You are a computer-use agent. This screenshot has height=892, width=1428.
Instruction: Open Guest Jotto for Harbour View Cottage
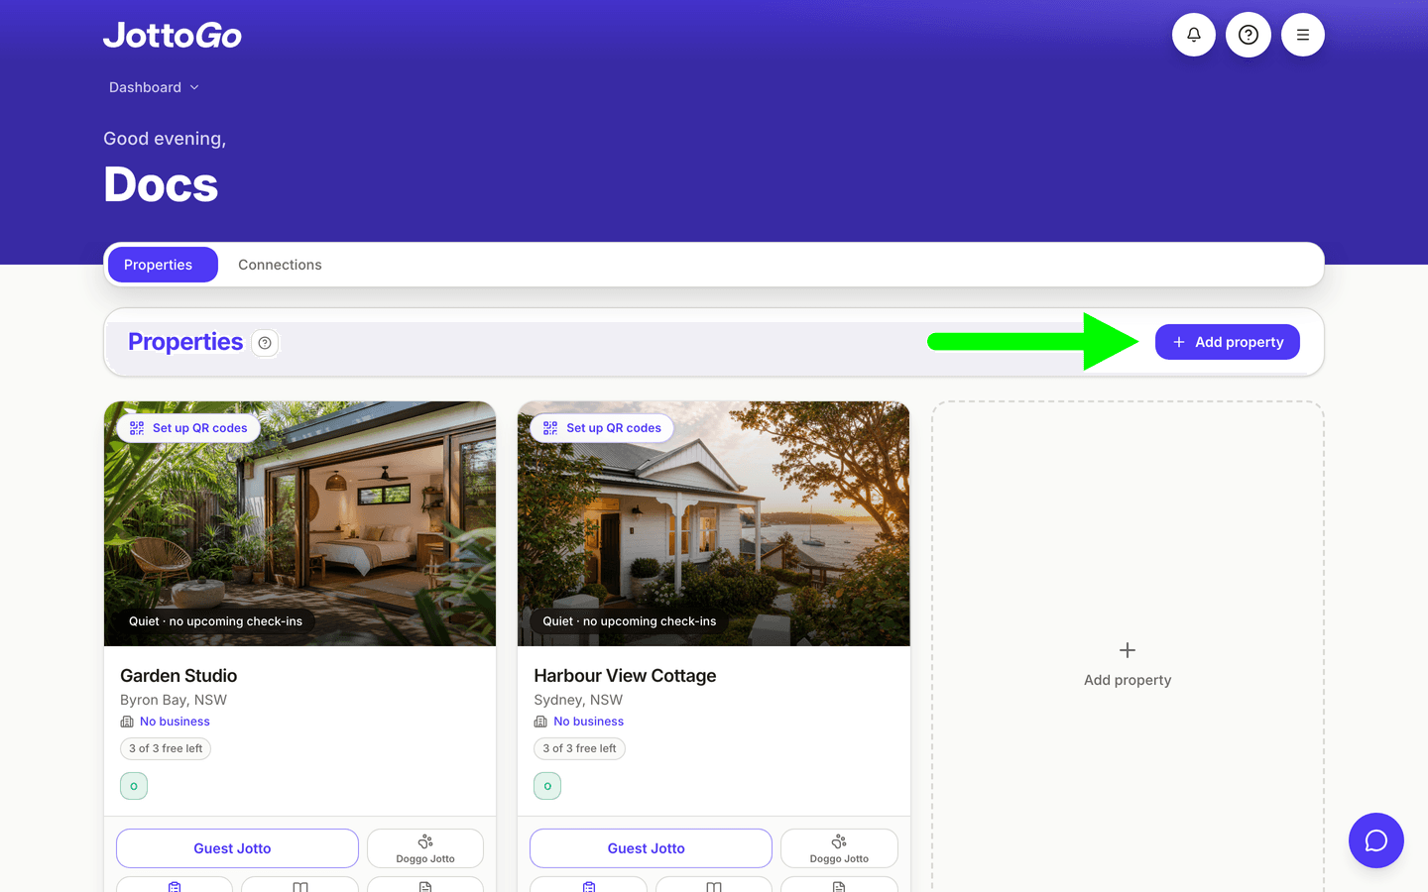[x=651, y=848]
